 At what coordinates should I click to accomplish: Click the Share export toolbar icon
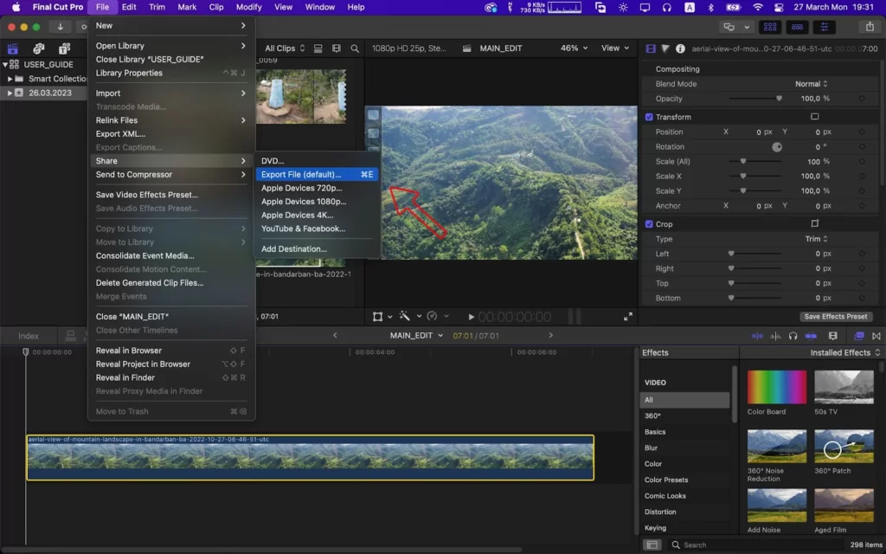(x=870, y=27)
